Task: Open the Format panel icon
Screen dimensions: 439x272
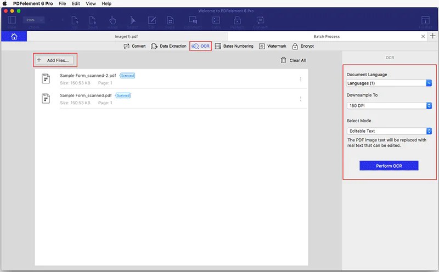Action: coord(425,20)
